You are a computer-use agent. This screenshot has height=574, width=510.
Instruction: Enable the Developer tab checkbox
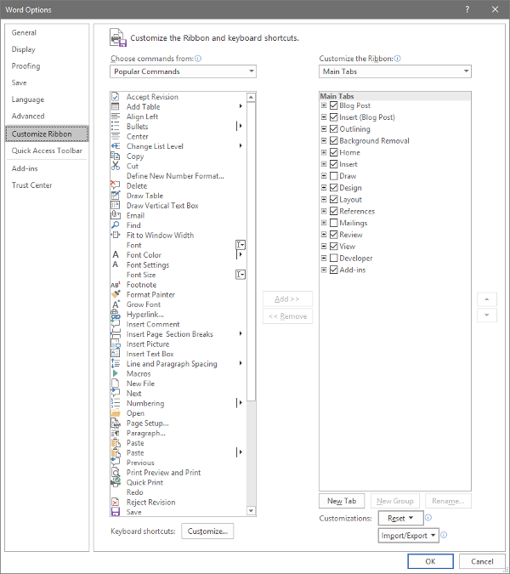point(333,259)
